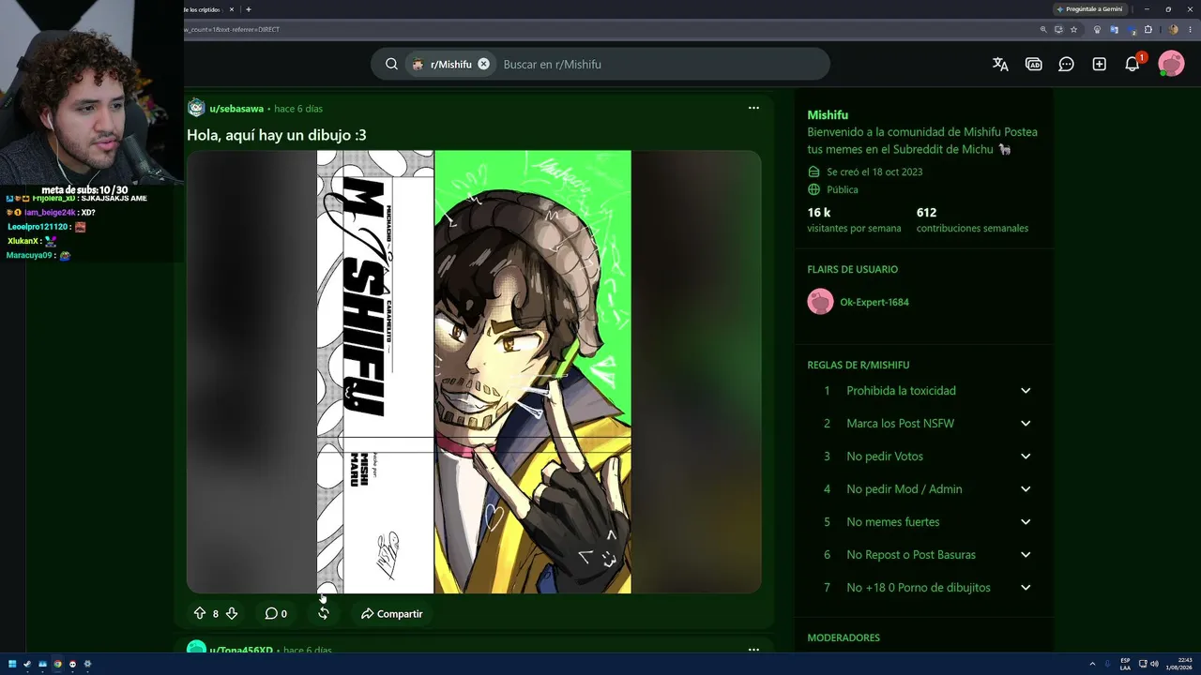Open the browser zoom control
Image resolution: width=1201 pixels, height=675 pixels.
click(1043, 29)
